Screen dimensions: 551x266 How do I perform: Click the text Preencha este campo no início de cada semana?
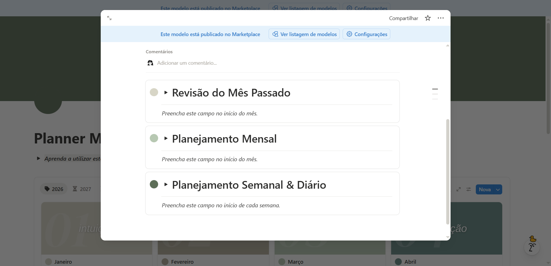pos(221,205)
